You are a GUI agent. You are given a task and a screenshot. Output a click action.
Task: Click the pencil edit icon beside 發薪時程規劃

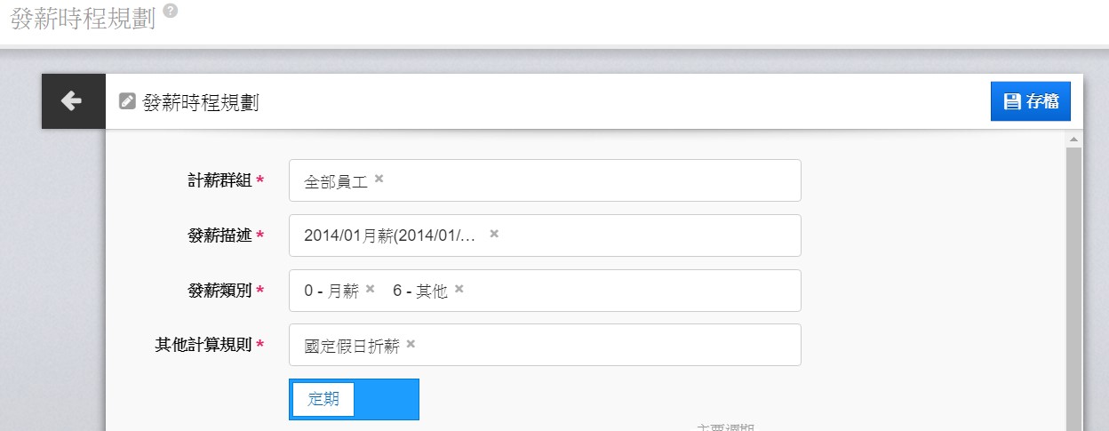pyautogui.click(x=127, y=101)
